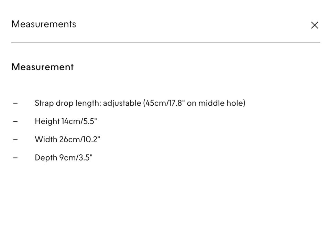Click the dash bullet before Depth
Screen dimensions: 330x226
[x=15, y=158]
